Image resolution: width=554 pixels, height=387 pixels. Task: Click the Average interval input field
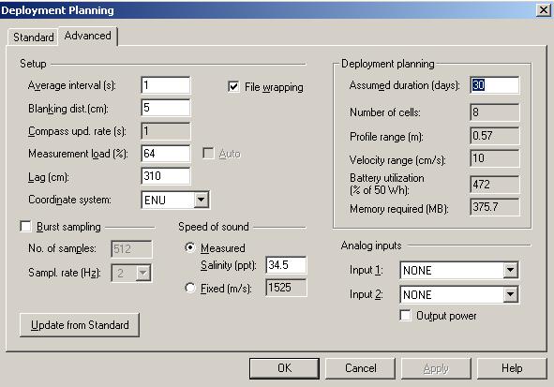pos(165,85)
